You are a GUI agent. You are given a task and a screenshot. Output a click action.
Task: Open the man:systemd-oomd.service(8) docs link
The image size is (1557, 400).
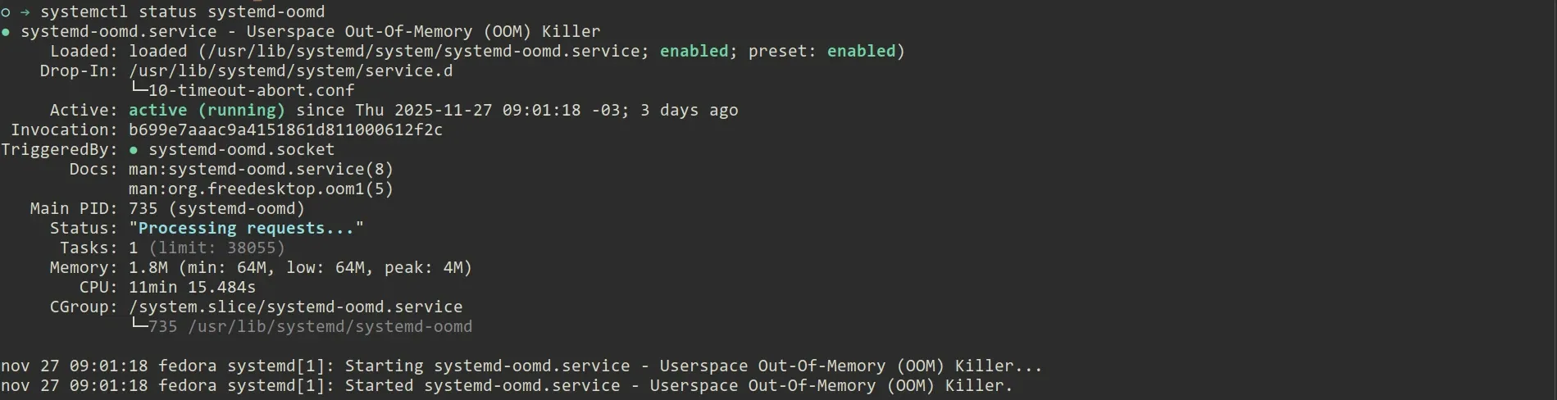click(x=261, y=169)
